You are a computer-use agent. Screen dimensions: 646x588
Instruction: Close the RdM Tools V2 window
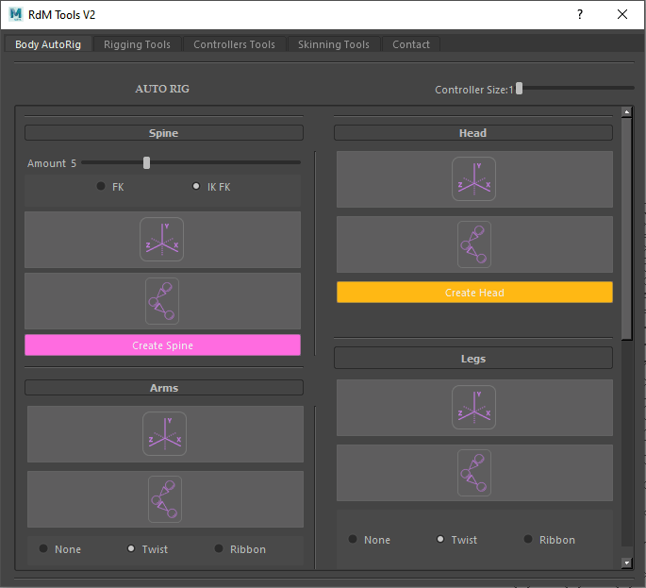pyautogui.click(x=622, y=14)
